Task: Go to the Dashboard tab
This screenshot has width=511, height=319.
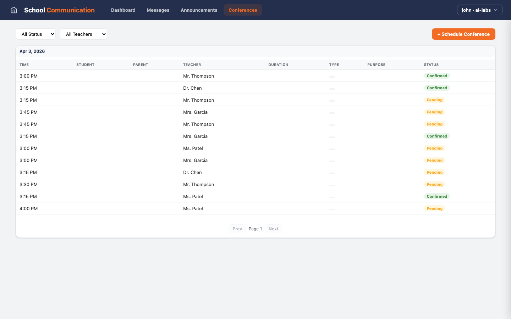Action: tap(123, 10)
